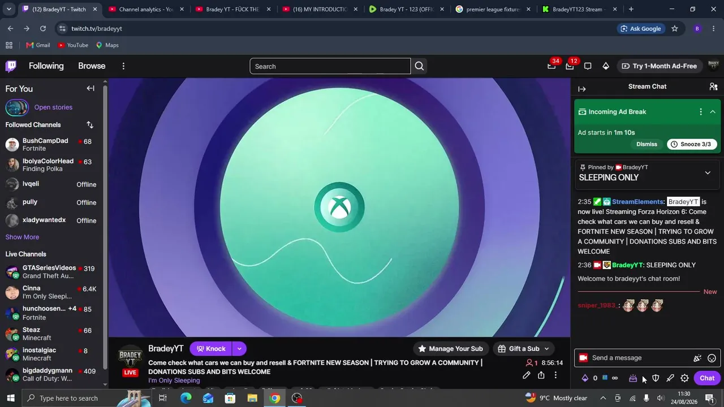Click the Ask Google button

tap(640, 28)
